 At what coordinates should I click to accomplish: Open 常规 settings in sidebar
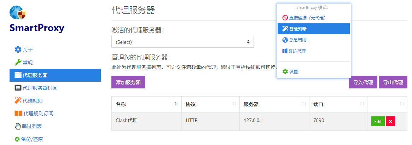[x=55, y=62]
